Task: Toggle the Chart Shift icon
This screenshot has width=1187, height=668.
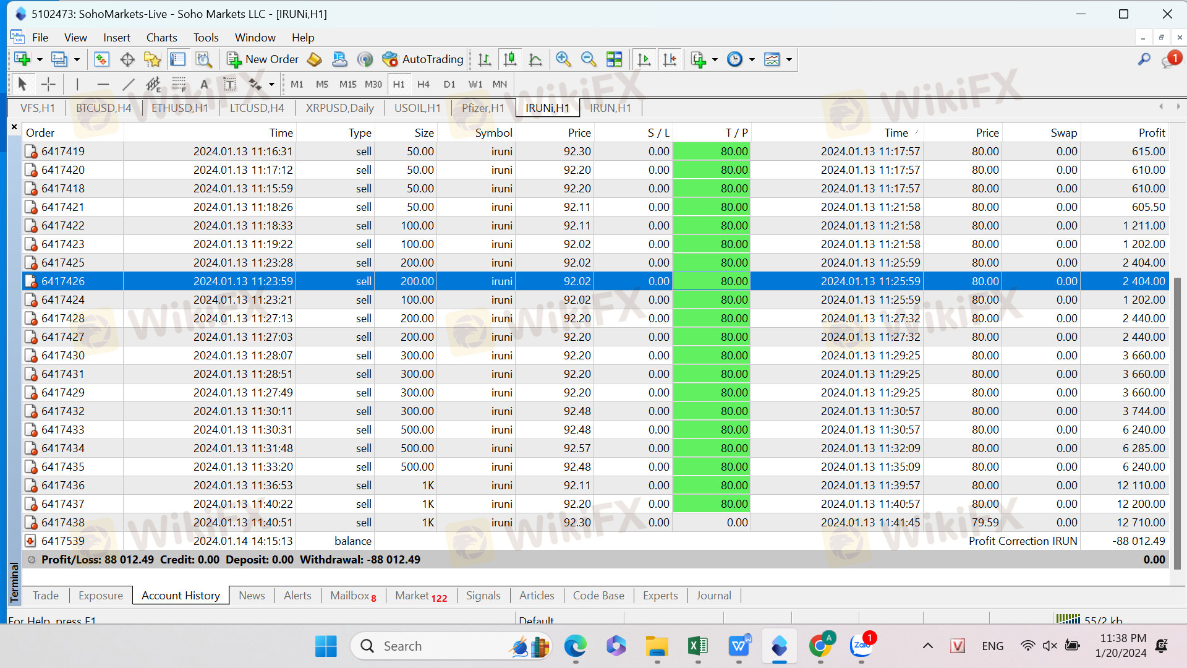Action: 670,59
